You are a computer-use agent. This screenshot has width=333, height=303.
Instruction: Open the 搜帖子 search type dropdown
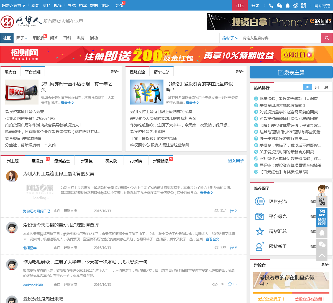click(x=230, y=38)
